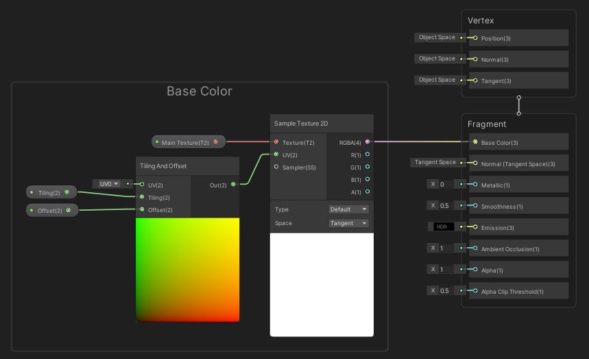The height and width of the screenshot is (359, 589).
Task: Click the Smoothness(1) block row
Action: (518, 206)
